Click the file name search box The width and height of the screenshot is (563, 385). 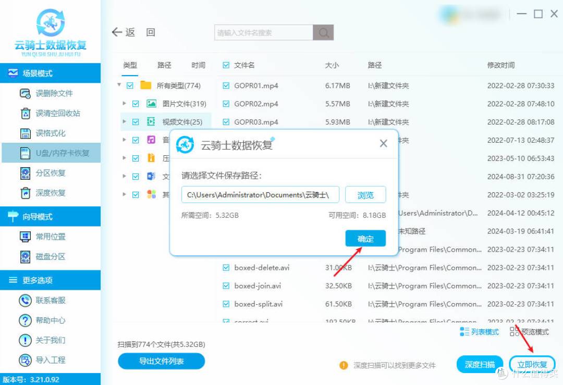coord(264,33)
